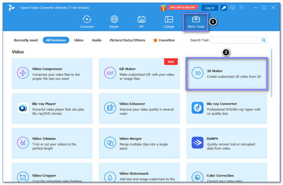The height and width of the screenshot is (185, 283).
Task: Launch the Blu-ray Player icon
Action: point(23,108)
